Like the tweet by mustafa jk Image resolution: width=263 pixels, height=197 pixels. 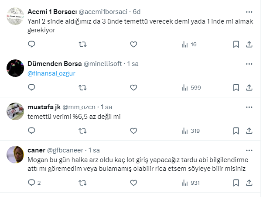(133, 131)
